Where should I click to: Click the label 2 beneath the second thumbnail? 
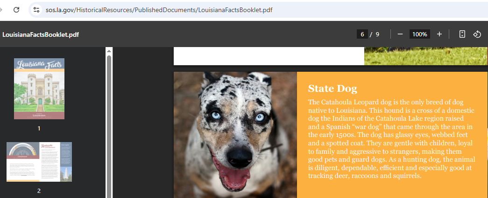pyautogui.click(x=39, y=191)
